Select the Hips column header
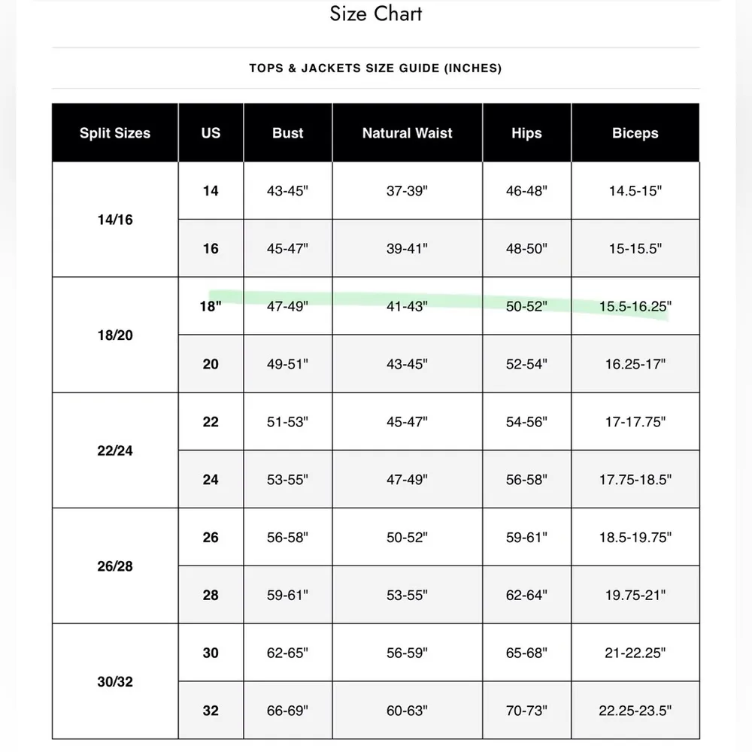Screen dimensions: 752x752 [x=526, y=133]
